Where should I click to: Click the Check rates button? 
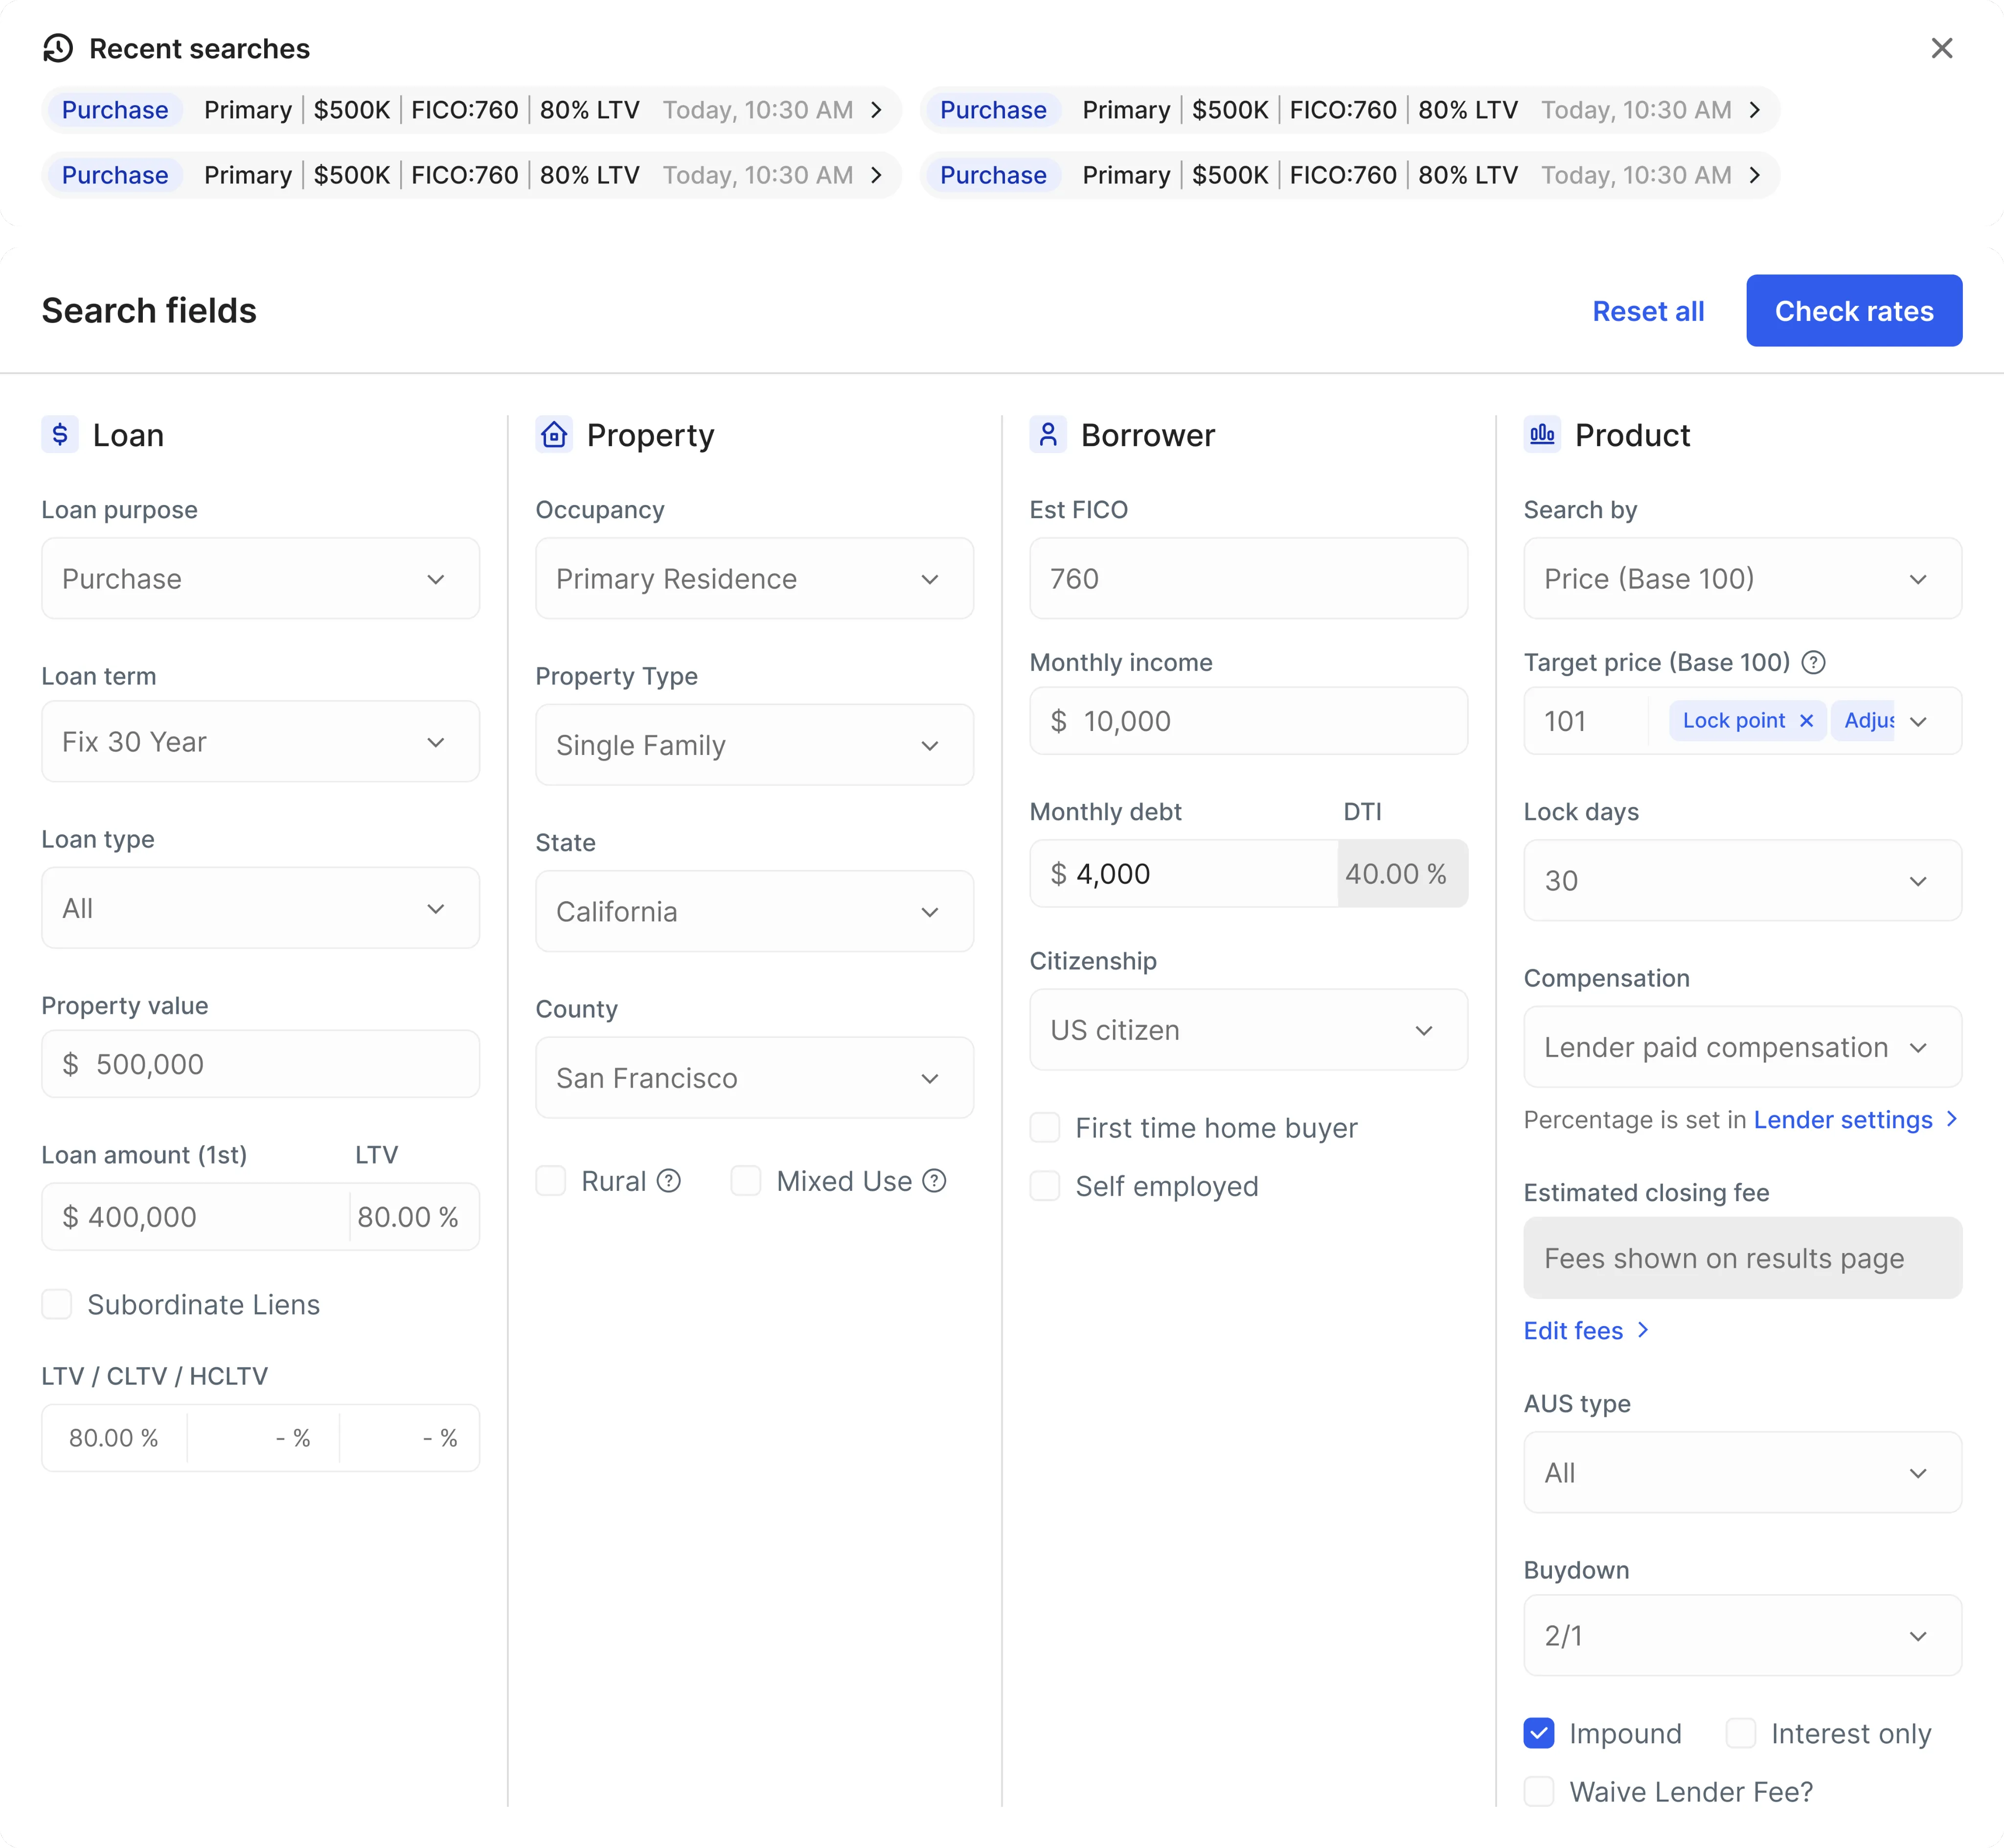pos(1854,310)
